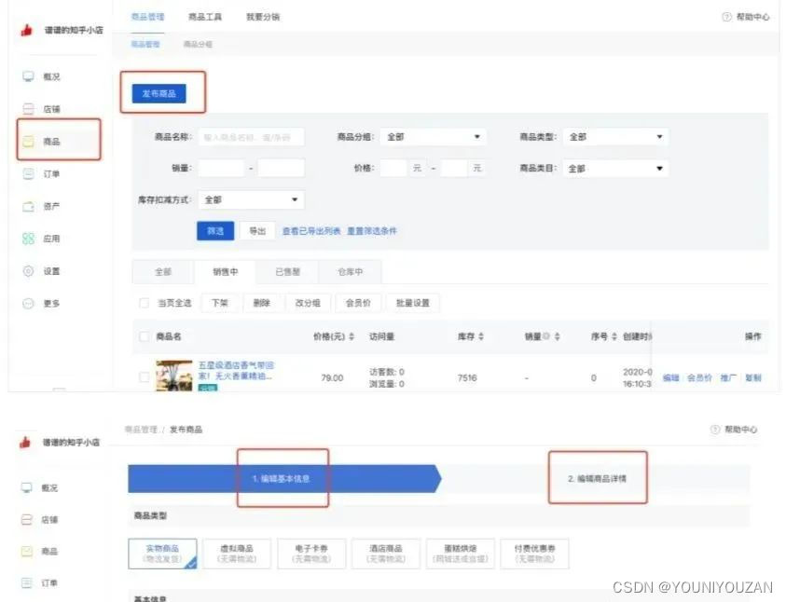This screenshot has height=602, width=786.
Task: Open 店铺 icon in lower screenshot sidebar
Action: pyautogui.click(x=26, y=519)
